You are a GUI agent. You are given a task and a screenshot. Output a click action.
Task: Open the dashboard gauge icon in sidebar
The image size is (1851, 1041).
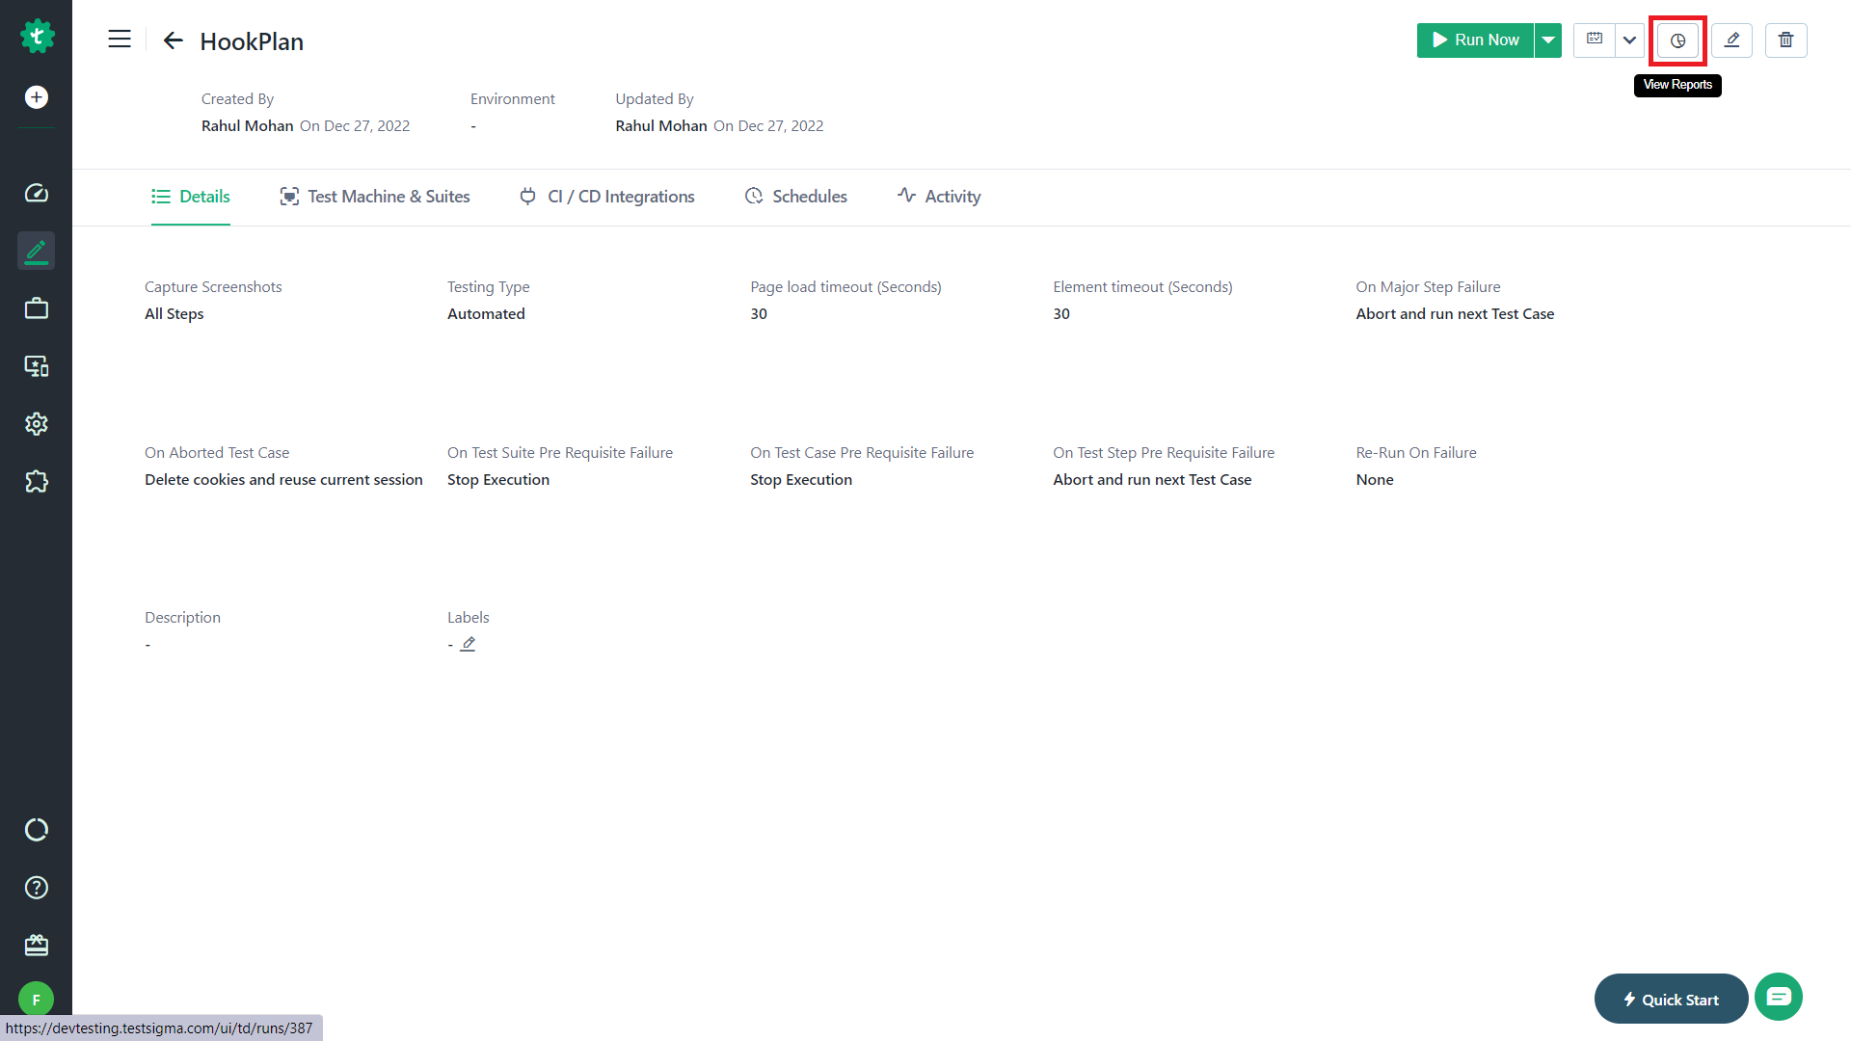(37, 194)
